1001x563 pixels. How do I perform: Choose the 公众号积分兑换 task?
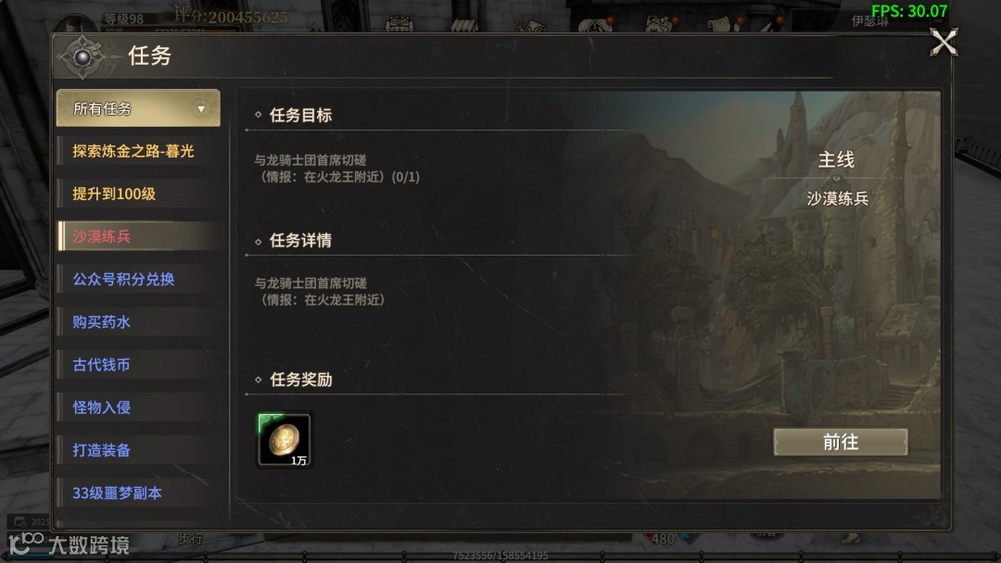point(124,280)
